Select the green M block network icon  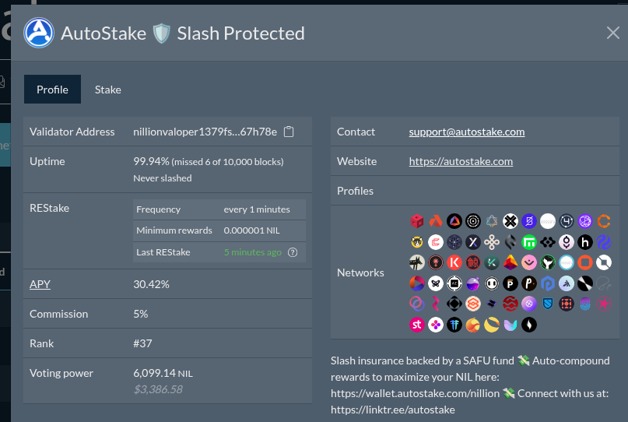pyautogui.click(x=529, y=241)
